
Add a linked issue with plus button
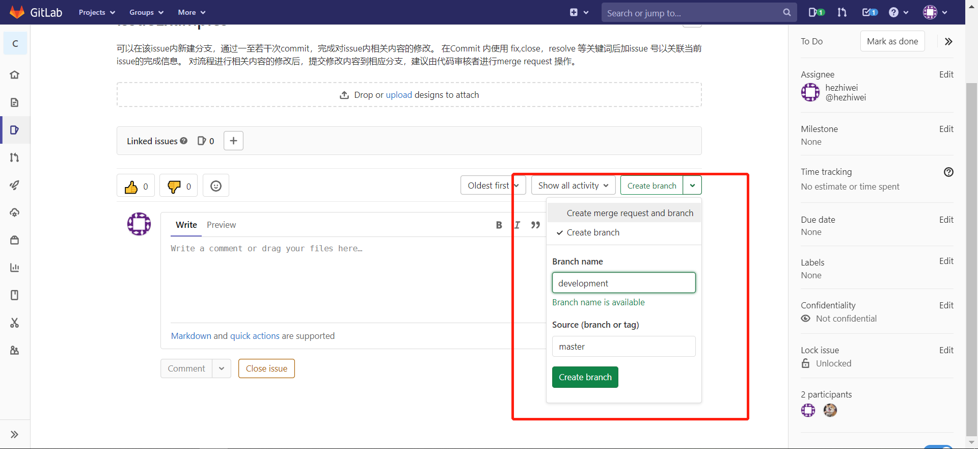tap(233, 141)
